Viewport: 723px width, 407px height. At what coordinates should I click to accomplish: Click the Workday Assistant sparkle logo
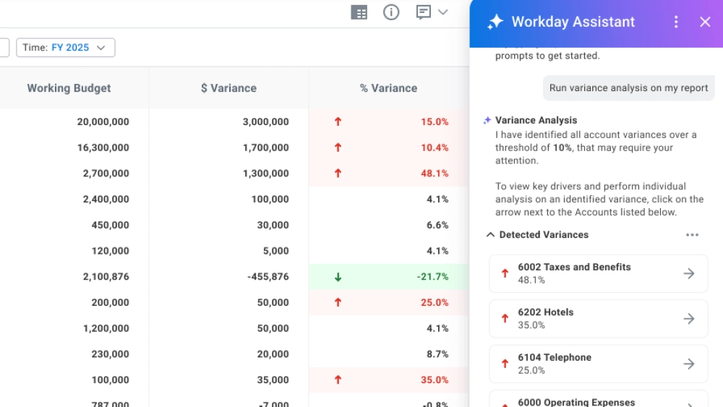click(495, 22)
